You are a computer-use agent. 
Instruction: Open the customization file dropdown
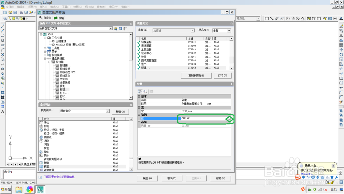110,28
